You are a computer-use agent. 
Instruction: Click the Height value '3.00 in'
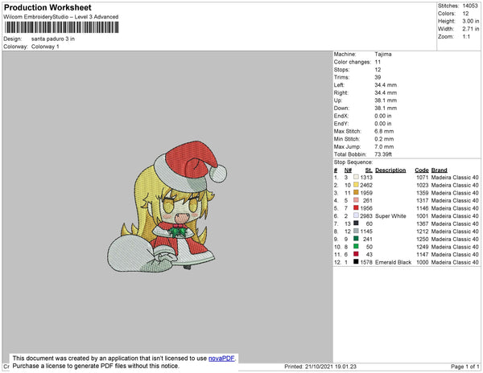(x=470, y=21)
